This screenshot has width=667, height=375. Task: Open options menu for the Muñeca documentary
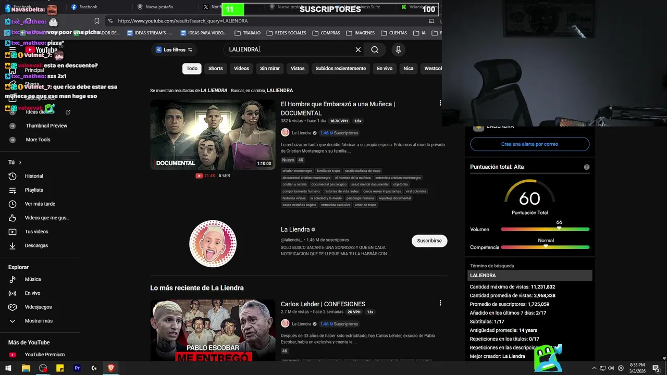click(x=440, y=103)
